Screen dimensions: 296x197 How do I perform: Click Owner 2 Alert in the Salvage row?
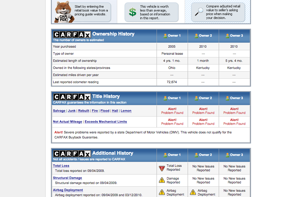click(x=203, y=111)
